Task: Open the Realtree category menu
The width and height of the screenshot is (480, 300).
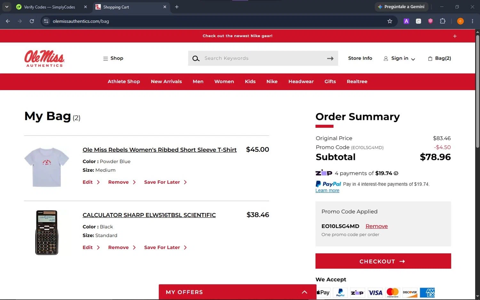Action: 357,82
